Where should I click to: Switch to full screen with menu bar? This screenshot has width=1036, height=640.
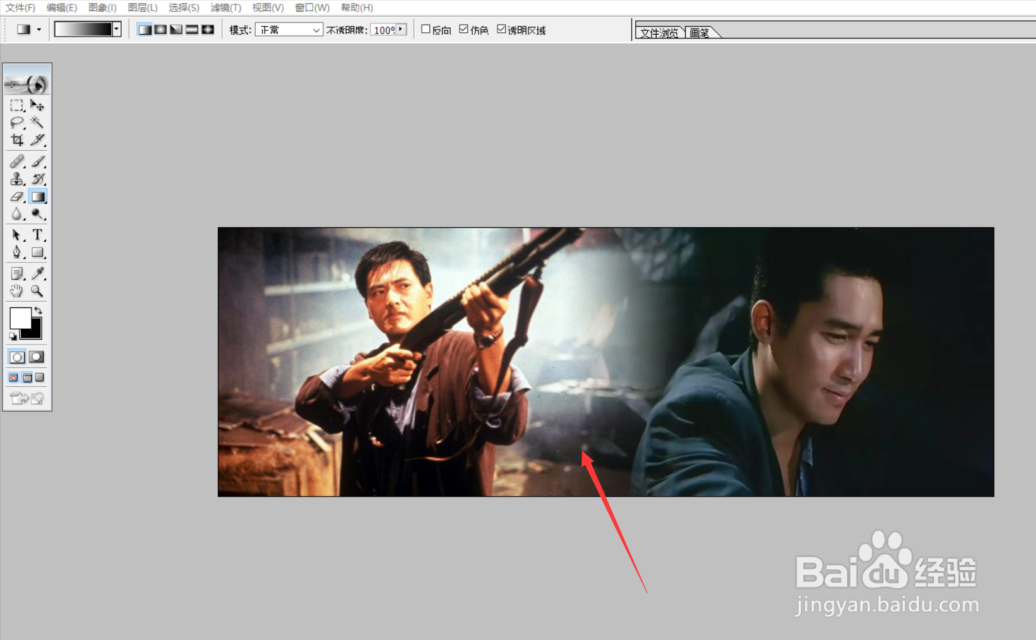(27, 377)
